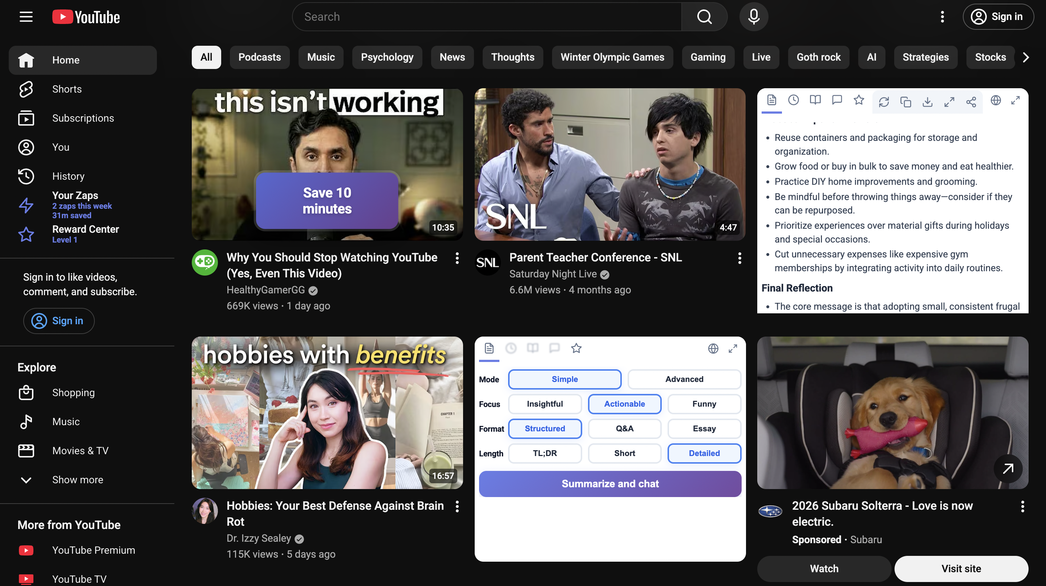1046x586 pixels.
Task: Open language settings via globe icon
Action: click(996, 100)
